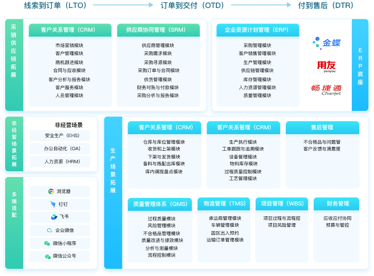Select the 企业资源计划管理 (ERP) header
This screenshot has height=276, width=374.
pos(256,30)
